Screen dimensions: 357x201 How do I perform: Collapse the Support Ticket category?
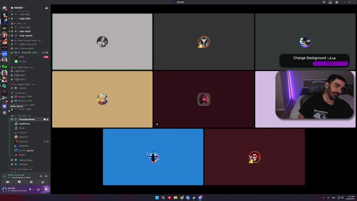[23, 84]
